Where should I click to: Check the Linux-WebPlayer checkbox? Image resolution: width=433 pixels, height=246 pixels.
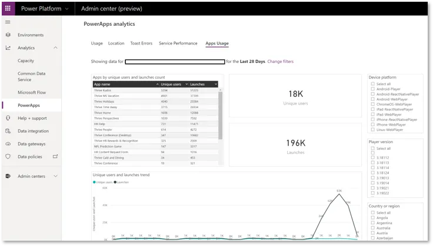(x=373, y=130)
